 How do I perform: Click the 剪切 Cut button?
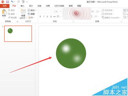[12, 10]
